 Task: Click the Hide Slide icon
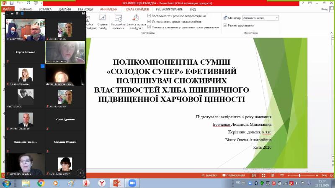click(x=102, y=18)
